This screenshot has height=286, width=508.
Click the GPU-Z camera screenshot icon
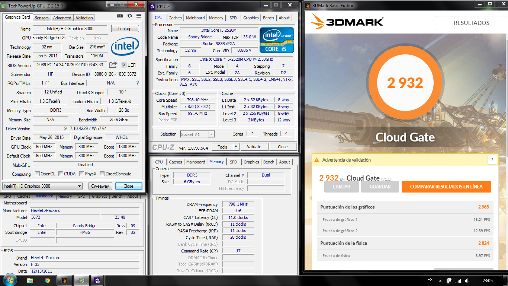point(120,16)
